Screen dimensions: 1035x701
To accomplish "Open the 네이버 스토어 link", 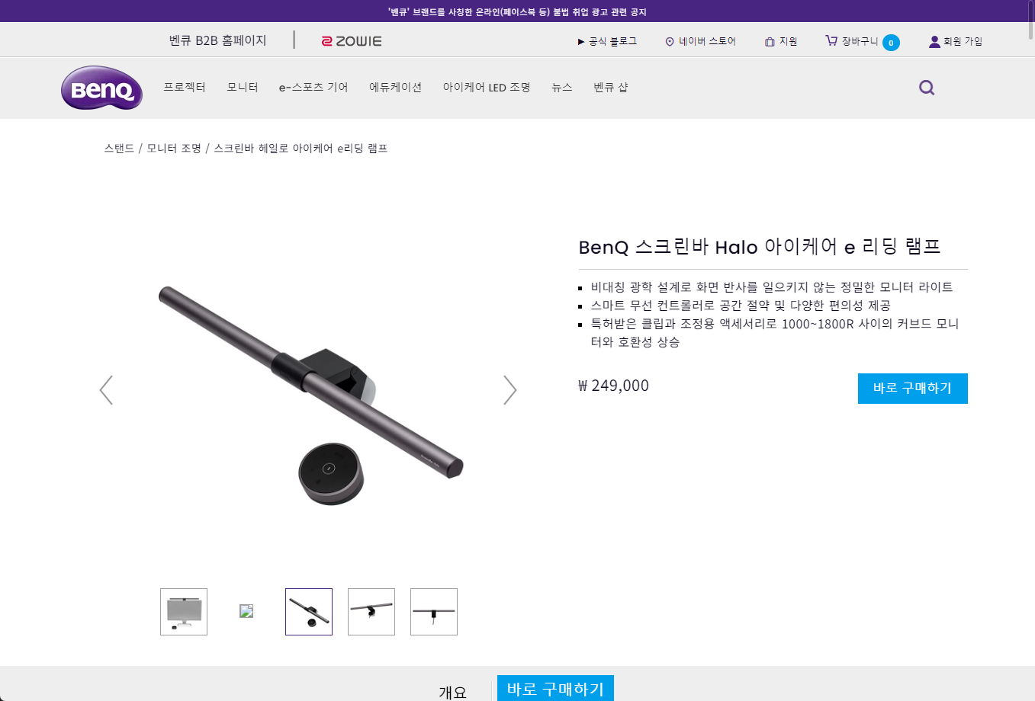I will pos(707,41).
